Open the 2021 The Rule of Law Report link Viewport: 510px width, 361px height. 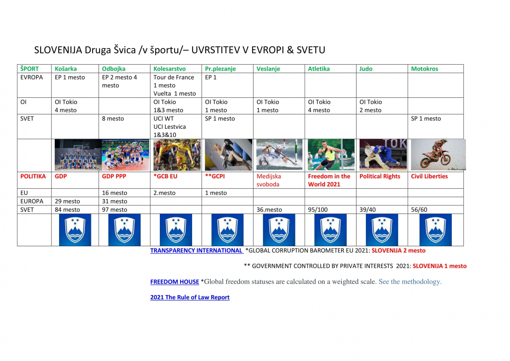(x=190, y=297)
